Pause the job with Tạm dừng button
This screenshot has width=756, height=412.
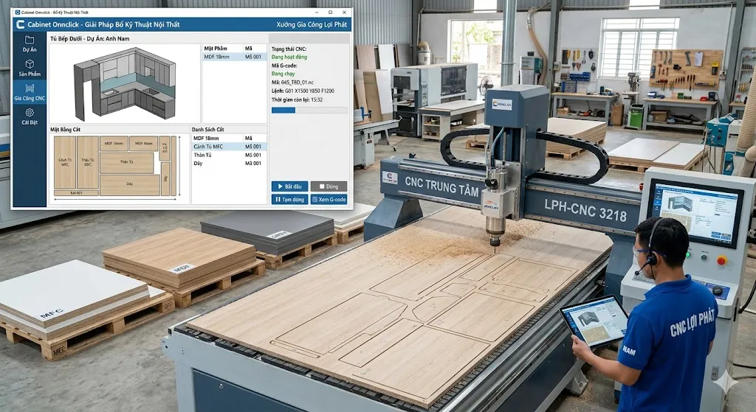tap(289, 199)
